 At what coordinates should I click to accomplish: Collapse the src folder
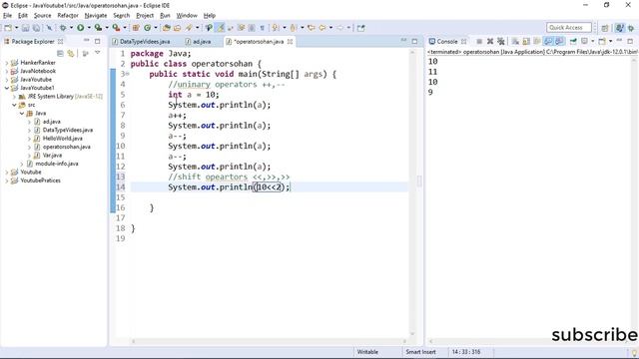click(14, 105)
